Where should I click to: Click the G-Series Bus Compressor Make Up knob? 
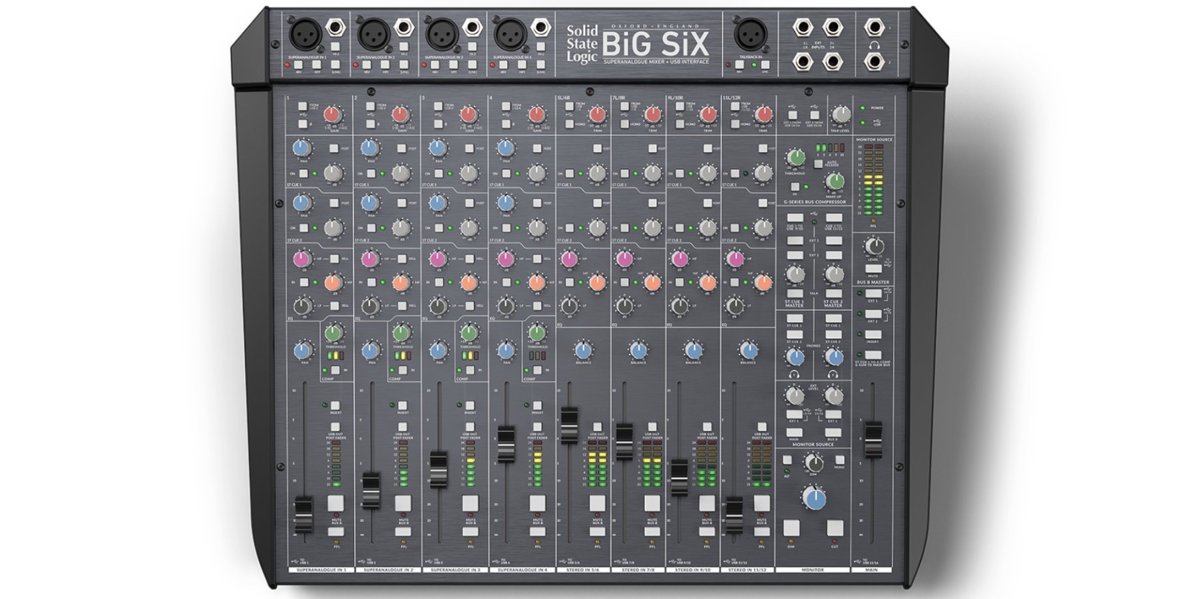coord(834,181)
